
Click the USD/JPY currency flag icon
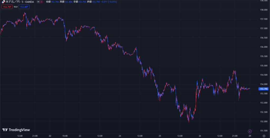click(3, 2)
